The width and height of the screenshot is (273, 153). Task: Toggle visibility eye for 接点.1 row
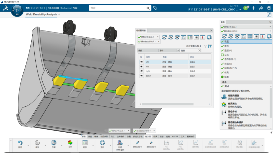point(142,76)
